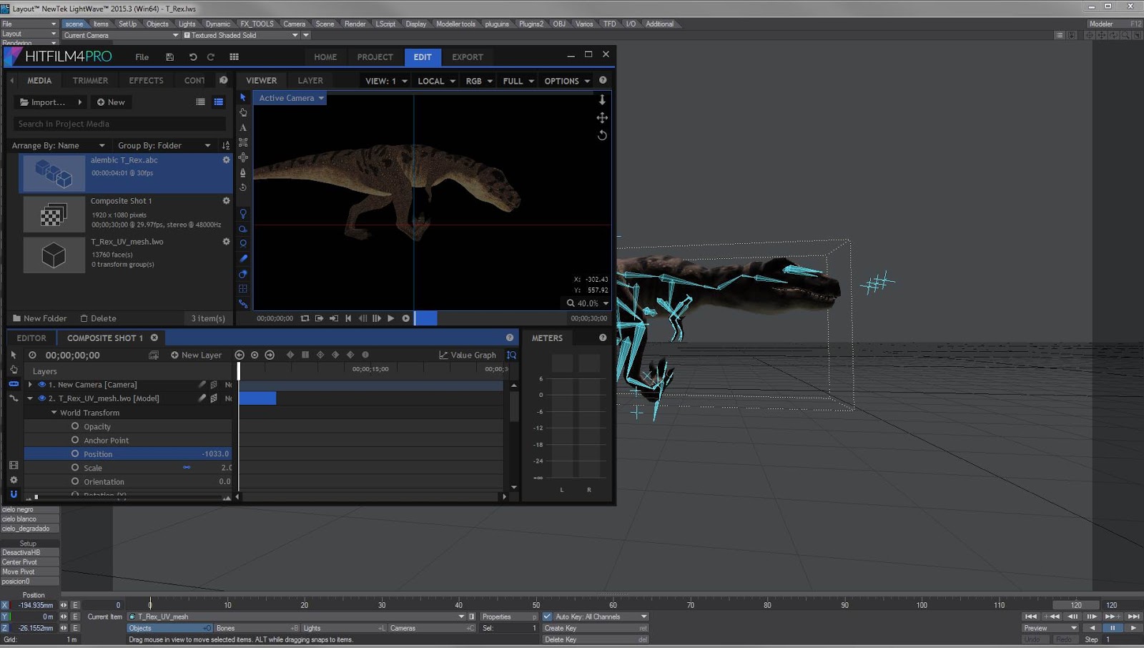Toggle visibility of T_Rex_UV_mesh.lwo layer
This screenshot has width=1144, height=648.
click(x=41, y=398)
